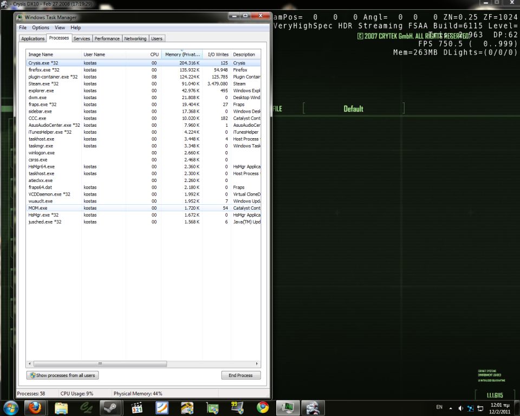Open Windows Explorer folder icon in taskbar
The height and width of the screenshot is (416, 520).
(61, 408)
